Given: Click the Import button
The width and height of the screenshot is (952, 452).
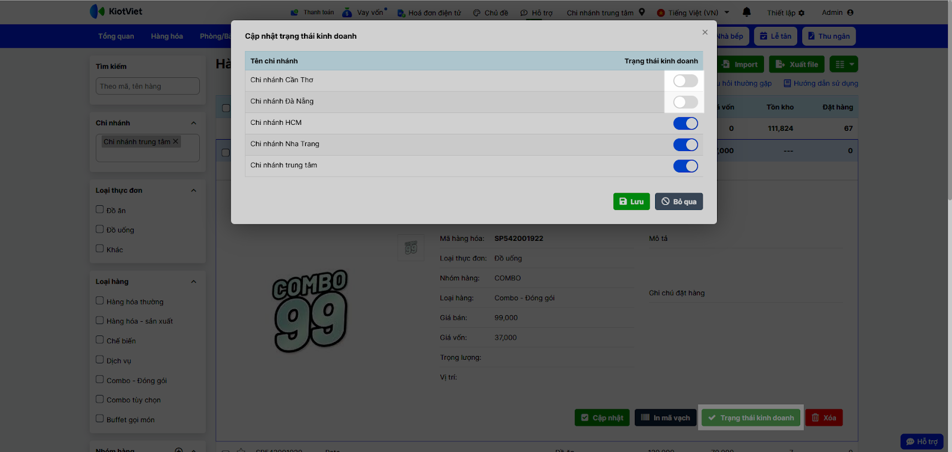Looking at the screenshot, I should point(740,64).
